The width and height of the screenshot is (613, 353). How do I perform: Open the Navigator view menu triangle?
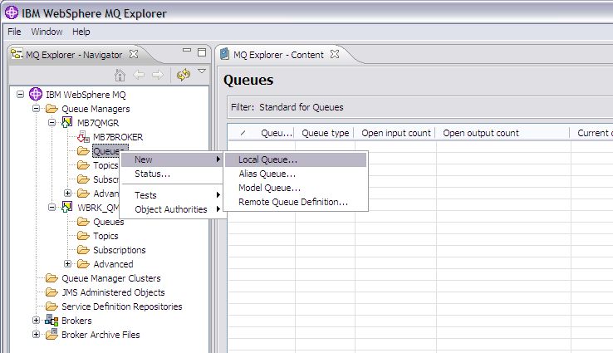pos(202,71)
